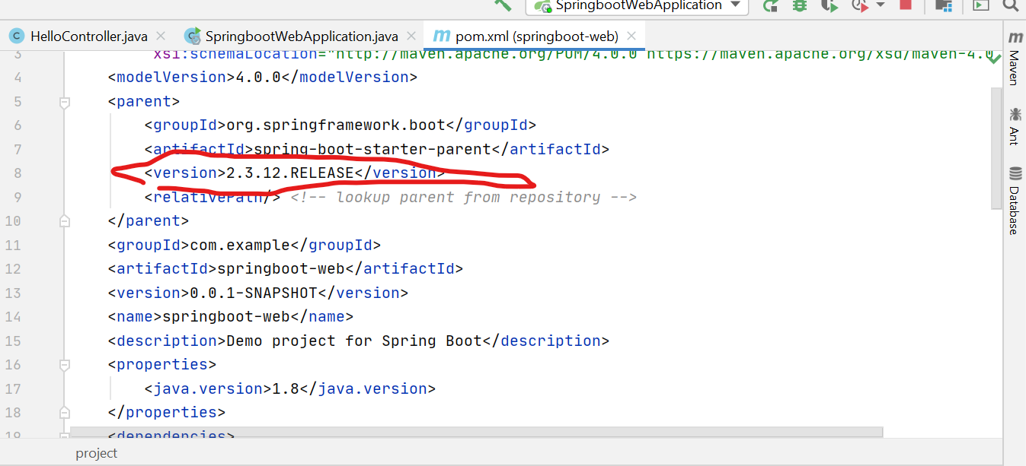Show the Ant build tool window
Screen dimensions: 1026x466
click(x=1014, y=129)
